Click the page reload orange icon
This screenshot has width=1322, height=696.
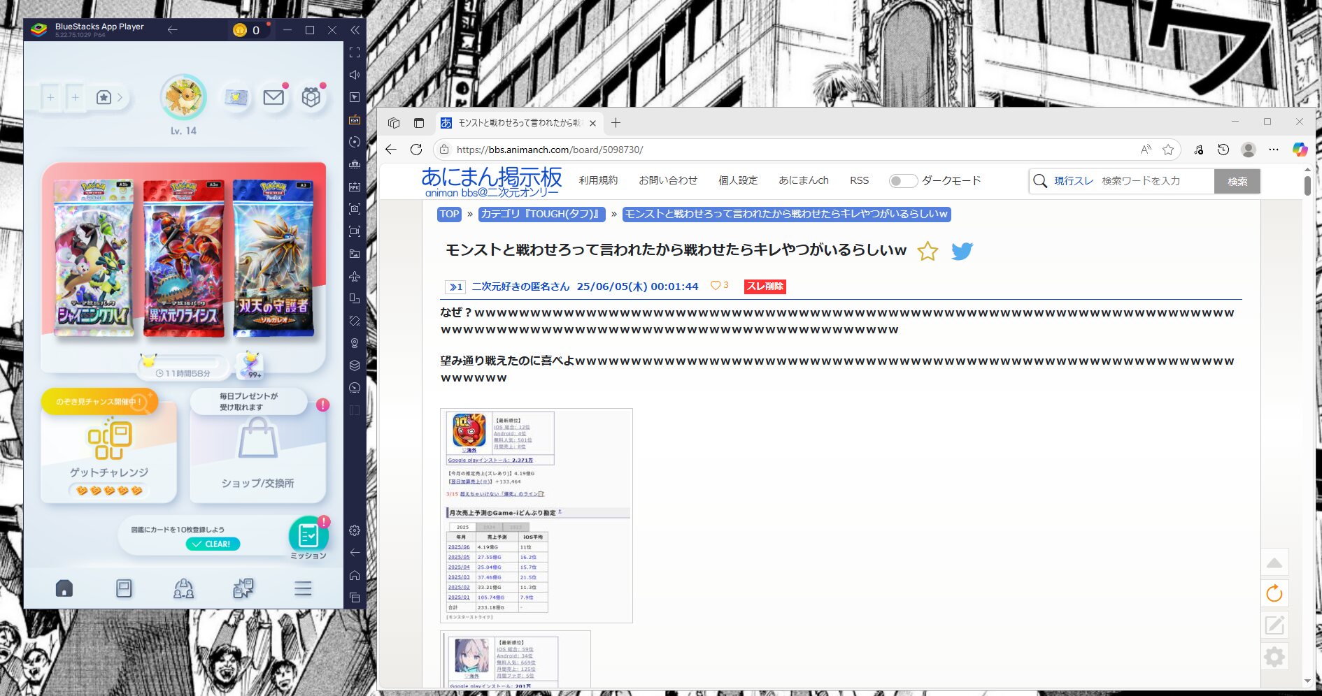1274,594
